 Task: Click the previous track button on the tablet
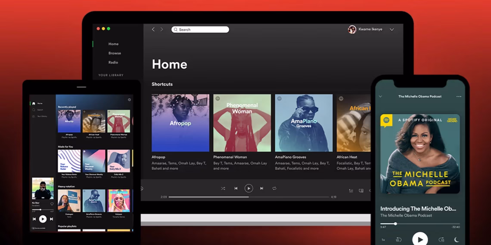34,219
